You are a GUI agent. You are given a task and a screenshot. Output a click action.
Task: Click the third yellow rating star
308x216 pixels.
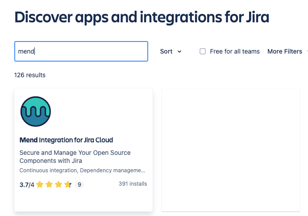click(x=58, y=184)
